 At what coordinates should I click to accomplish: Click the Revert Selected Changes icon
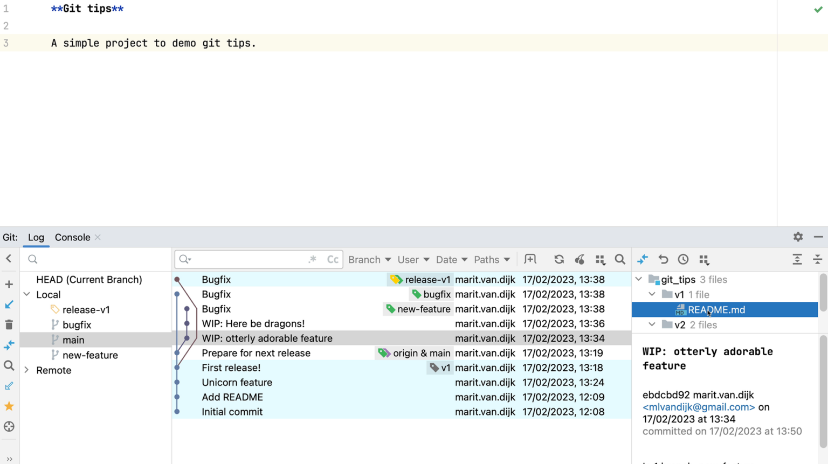pyautogui.click(x=663, y=260)
